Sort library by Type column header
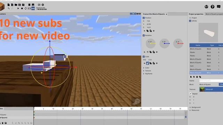The width and height of the screenshot is (223, 125). click(212, 45)
